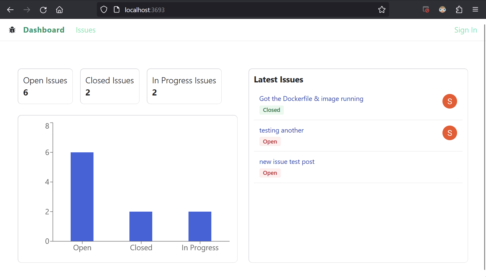
Task: Click the browser forward arrow
Action: (27, 10)
